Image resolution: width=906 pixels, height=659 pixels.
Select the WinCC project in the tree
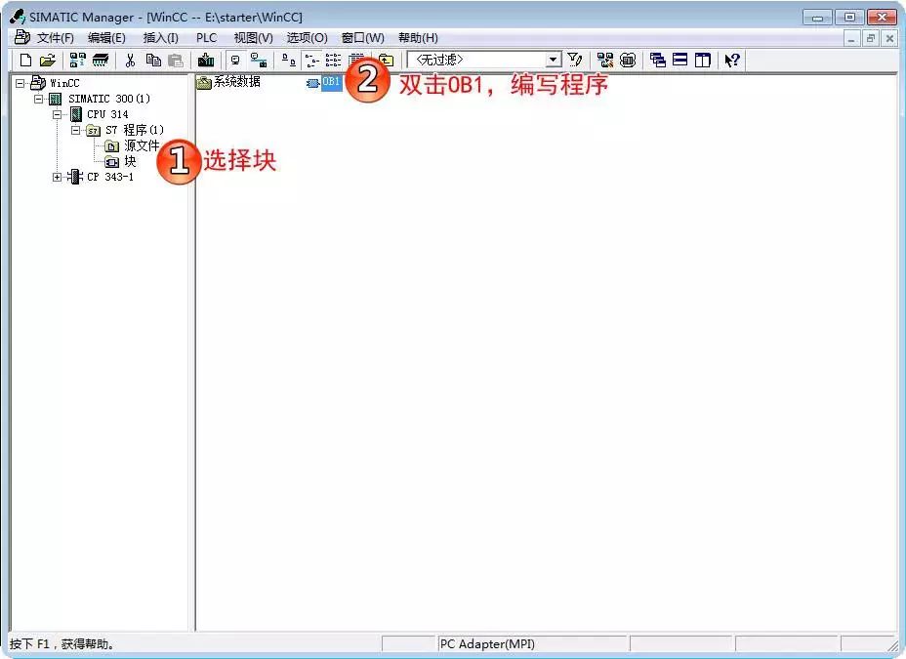click(64, 83)
